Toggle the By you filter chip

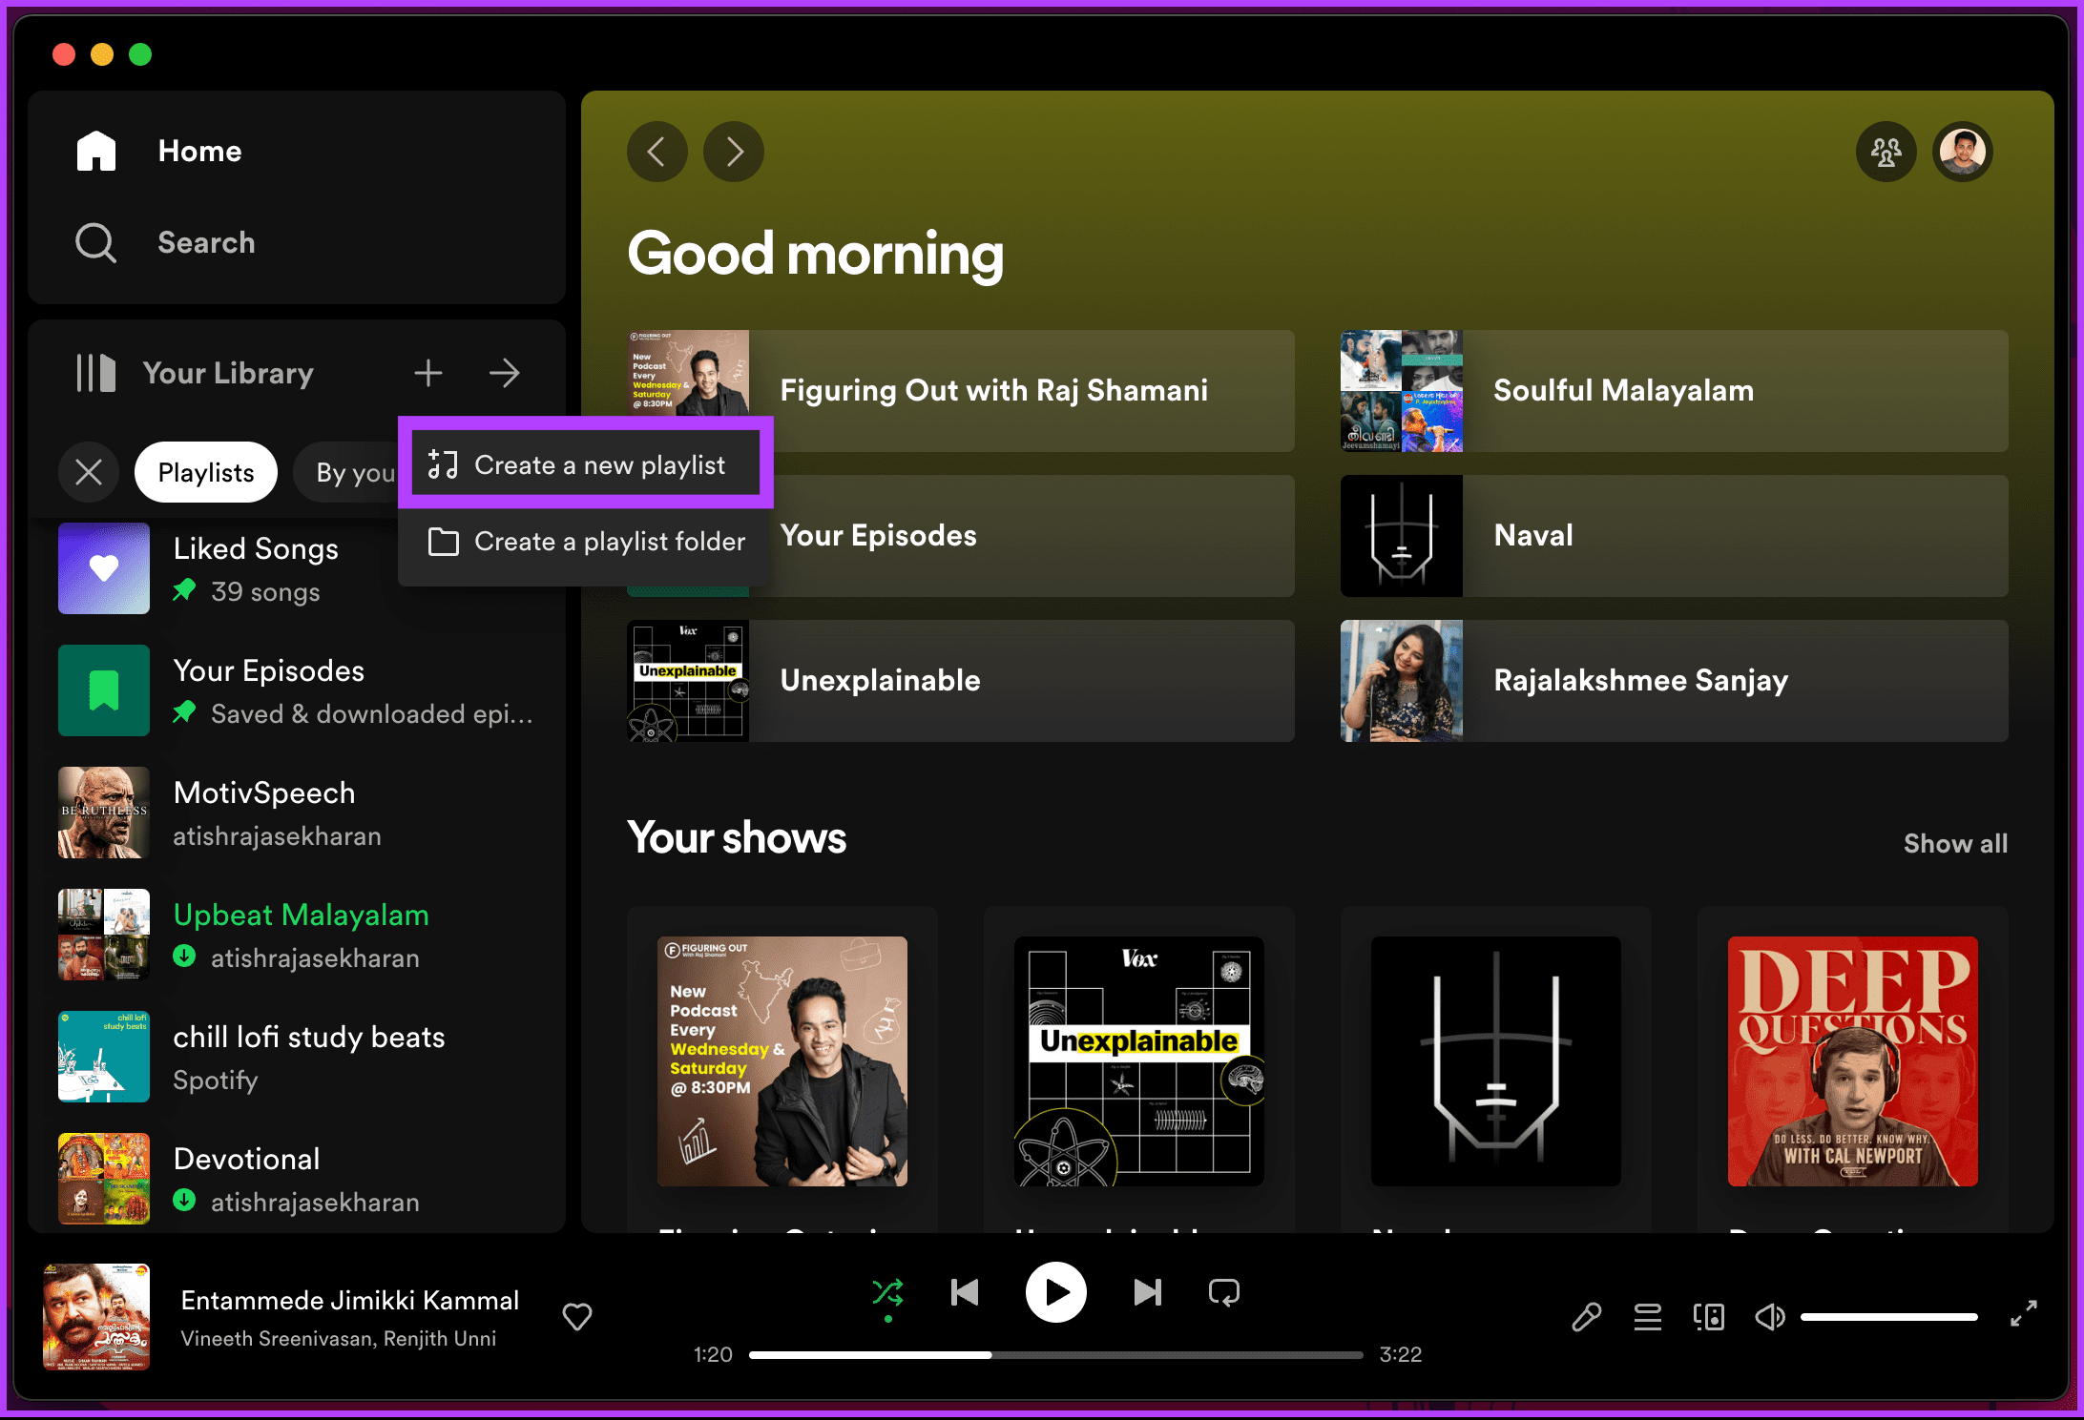click(x=347, y=472)
